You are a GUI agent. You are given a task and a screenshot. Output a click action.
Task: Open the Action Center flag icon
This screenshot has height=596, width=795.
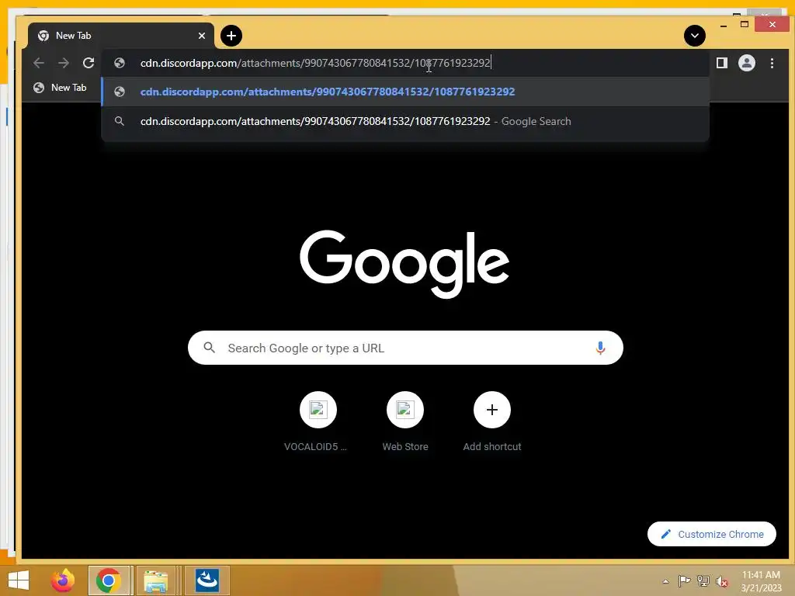(x=684, y=581)
